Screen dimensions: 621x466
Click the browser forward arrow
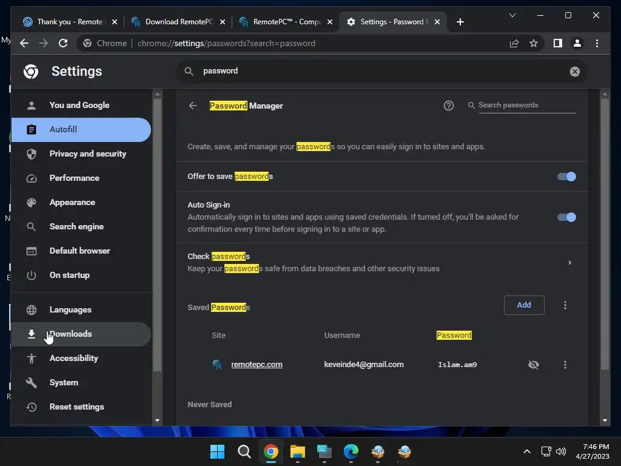[44, 43]
